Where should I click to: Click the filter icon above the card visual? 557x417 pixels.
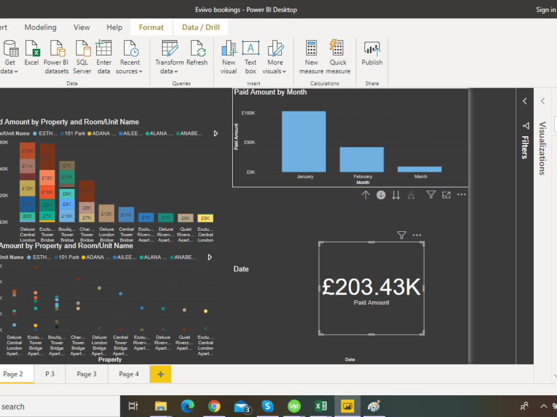401,235
